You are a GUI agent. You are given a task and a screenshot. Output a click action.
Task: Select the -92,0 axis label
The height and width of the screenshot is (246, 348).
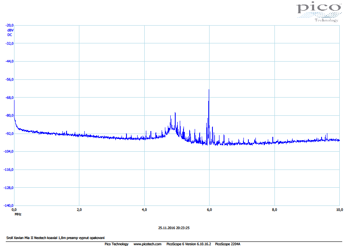pos(10,134)
